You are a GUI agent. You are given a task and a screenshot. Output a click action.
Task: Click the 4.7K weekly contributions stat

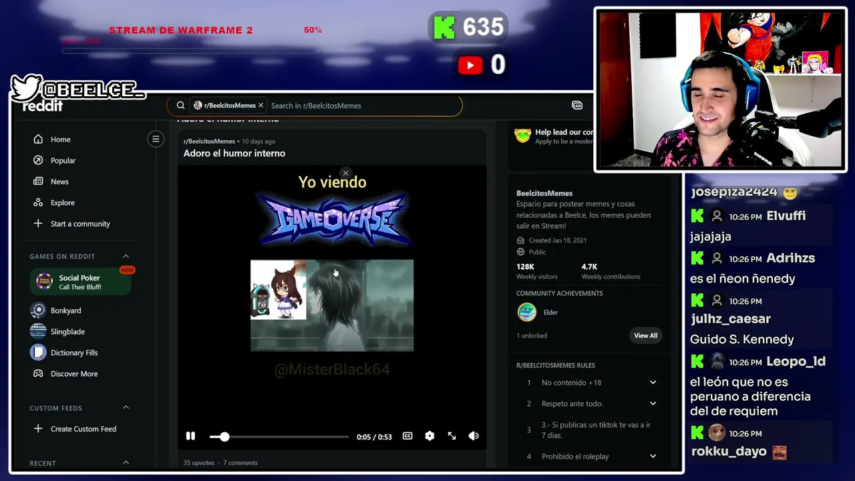[x=611, y=271]
